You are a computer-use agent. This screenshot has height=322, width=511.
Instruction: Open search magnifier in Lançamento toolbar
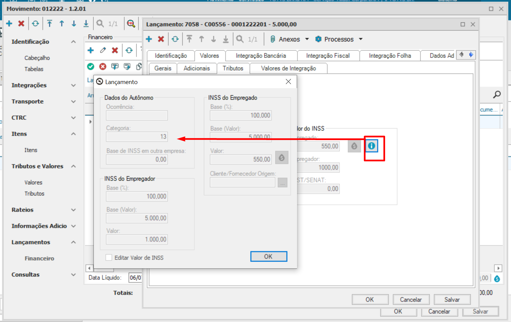click(240, 39)
